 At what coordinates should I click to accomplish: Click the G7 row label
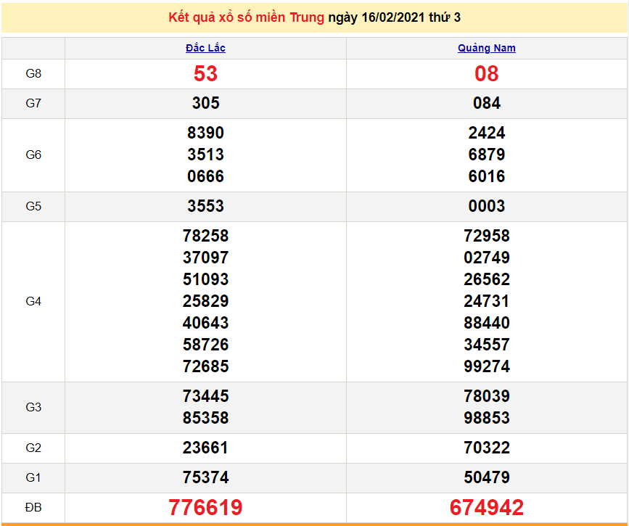pos(33,103)
